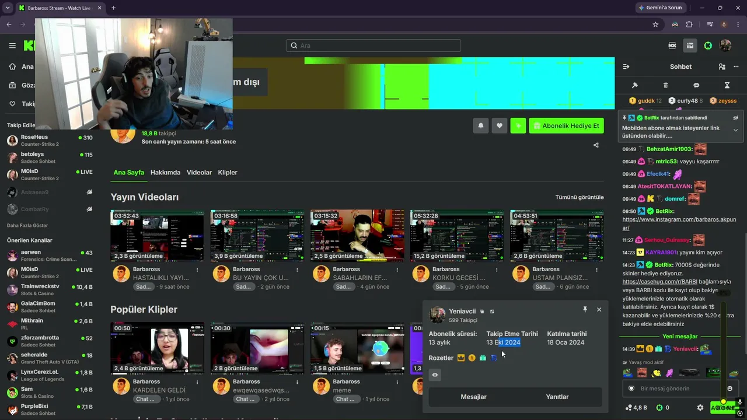Open chat user list icon
Screen dimensions: 747x420
click(722, 66)
